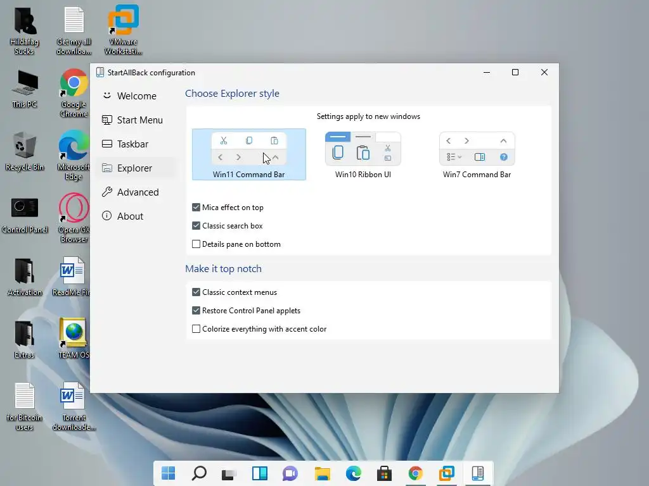Open the Hildafag Sucks desktop folder
The image size is (649, 486).
tap(25, 31)
